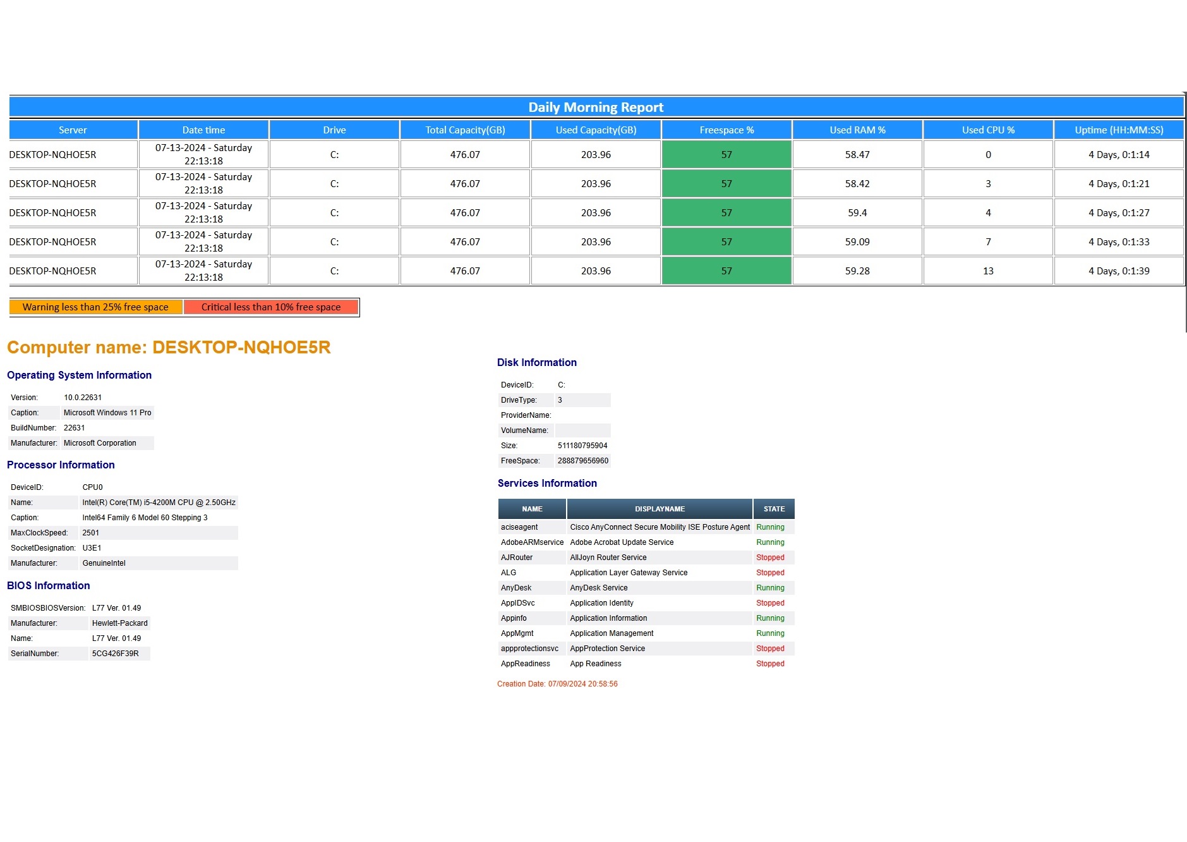Click the orange Warning less than 25% legend
Viewport: 1187px width, 842px height.
pos(95,307)
